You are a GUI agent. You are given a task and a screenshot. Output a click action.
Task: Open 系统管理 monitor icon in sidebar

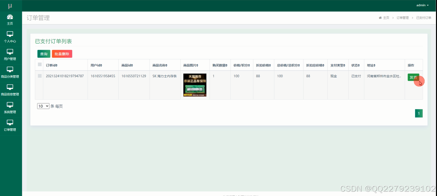point(10,105)
